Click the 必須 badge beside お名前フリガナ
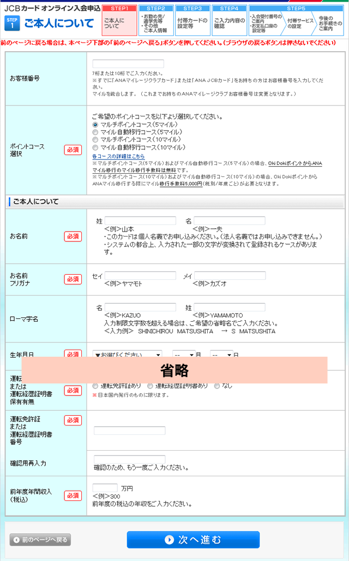The width and height of the screenshot is (349, 561). (x=73, y=279)
